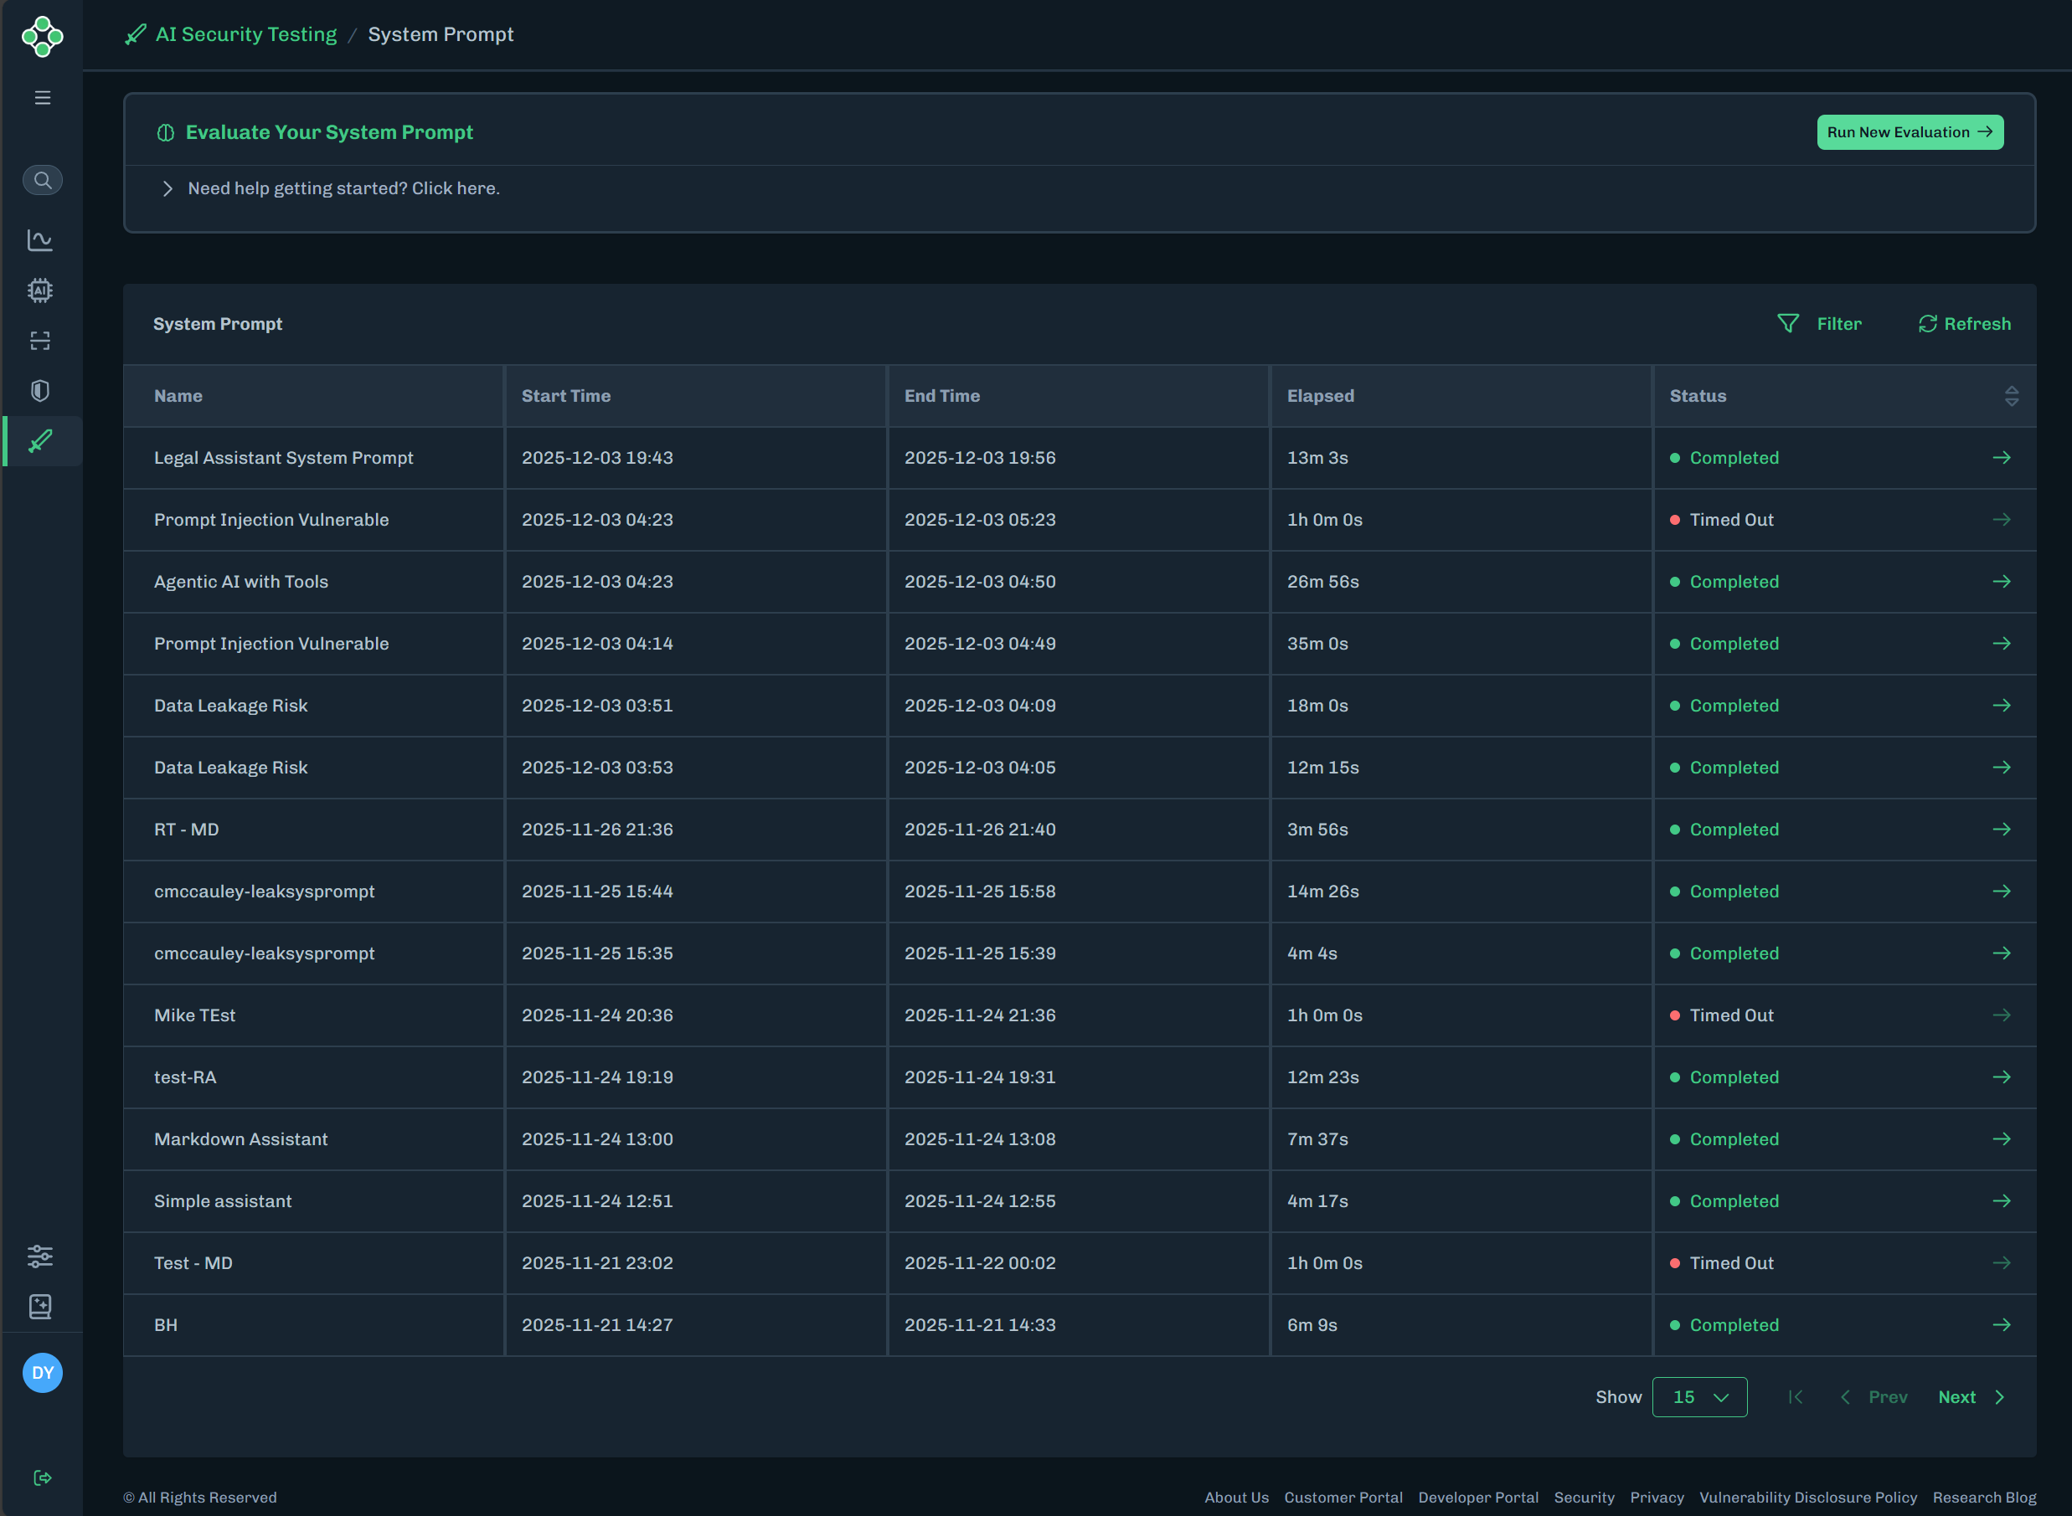Sort the Status column using its sort toggle
This screenshot has width=2072, height=1516.
point(2013,395)
